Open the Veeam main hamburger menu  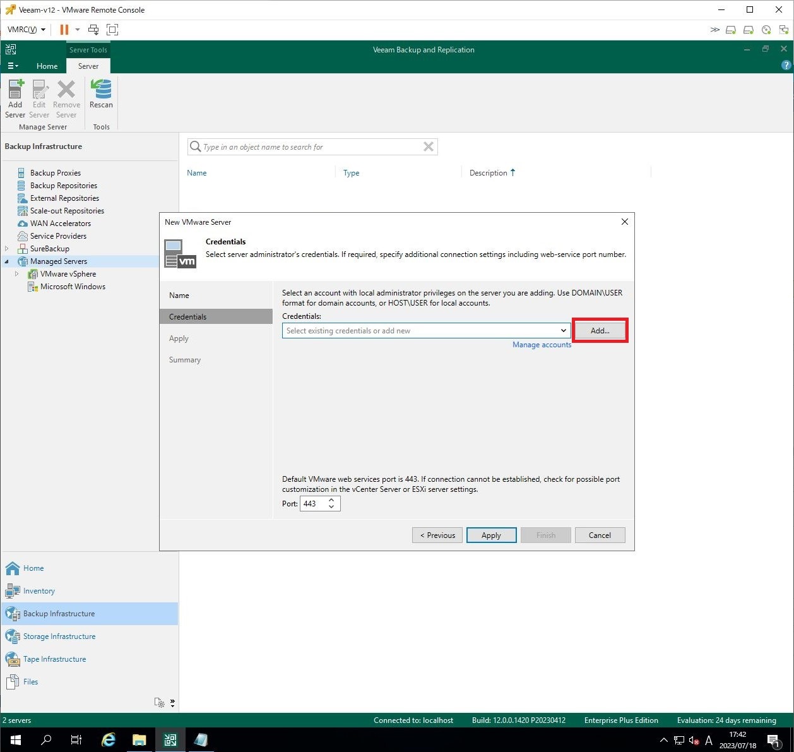coord(13,66)
